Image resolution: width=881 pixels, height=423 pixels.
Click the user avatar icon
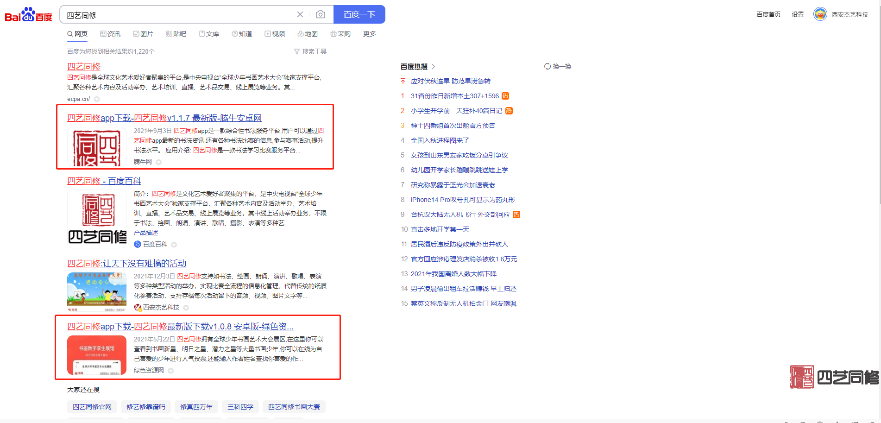pos(820,14)
